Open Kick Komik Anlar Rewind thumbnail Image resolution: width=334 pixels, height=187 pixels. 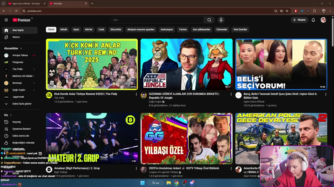pyautogui.click(x=92, y=64)
